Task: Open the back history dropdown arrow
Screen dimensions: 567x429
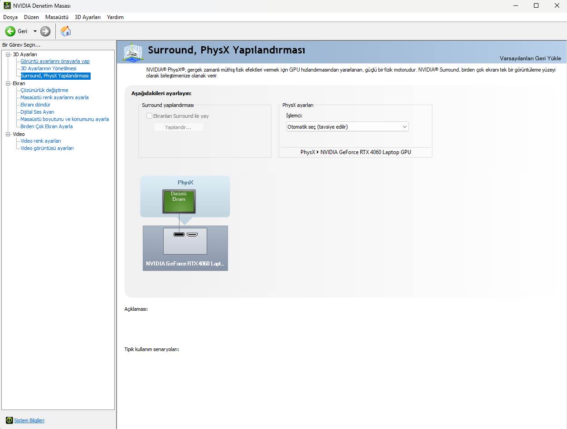Action: [35, 31]
